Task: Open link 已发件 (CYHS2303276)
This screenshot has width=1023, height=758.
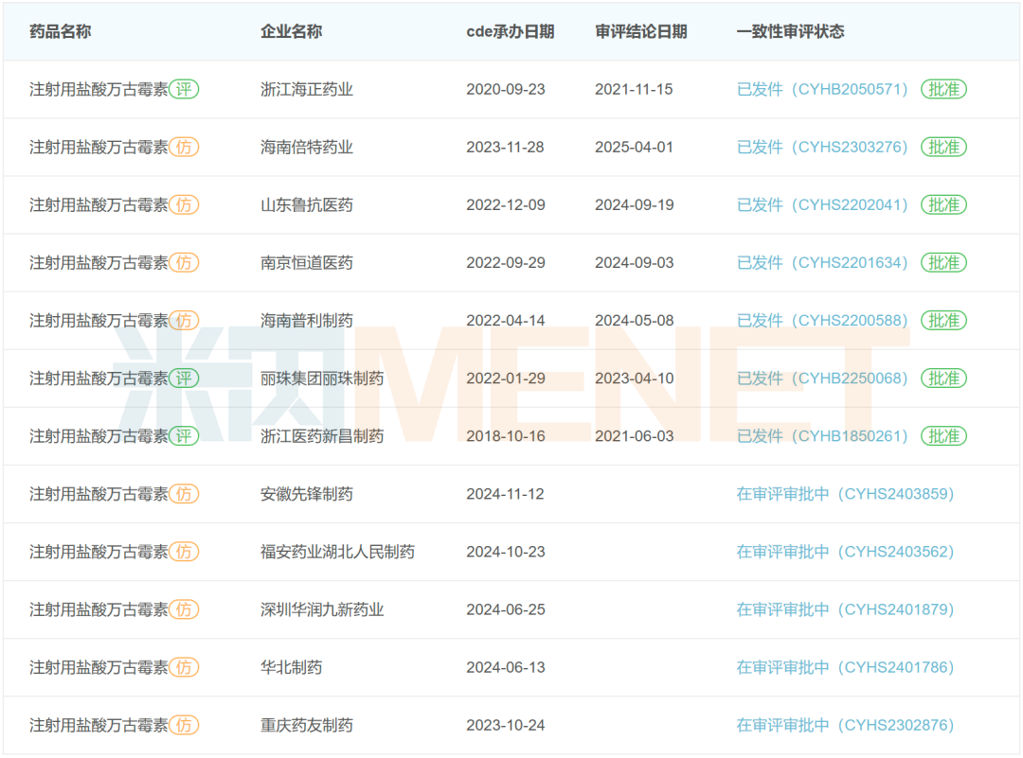Action: click(822, 148)
